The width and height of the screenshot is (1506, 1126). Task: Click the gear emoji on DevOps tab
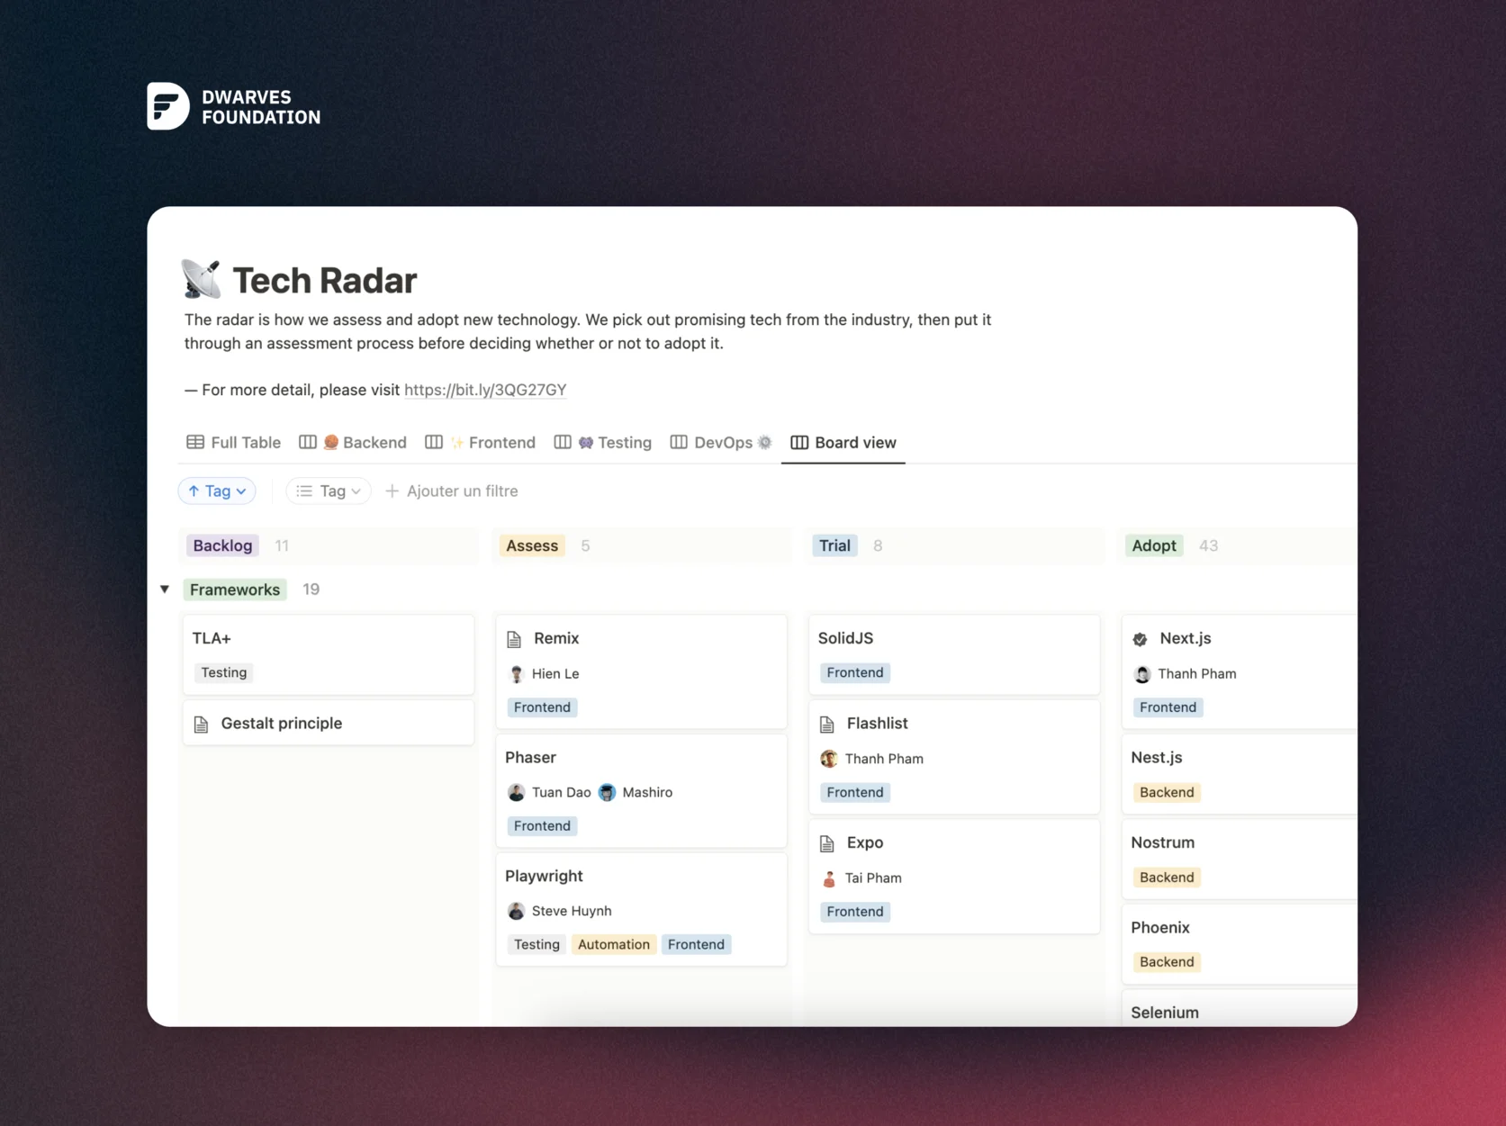(765, 442)
